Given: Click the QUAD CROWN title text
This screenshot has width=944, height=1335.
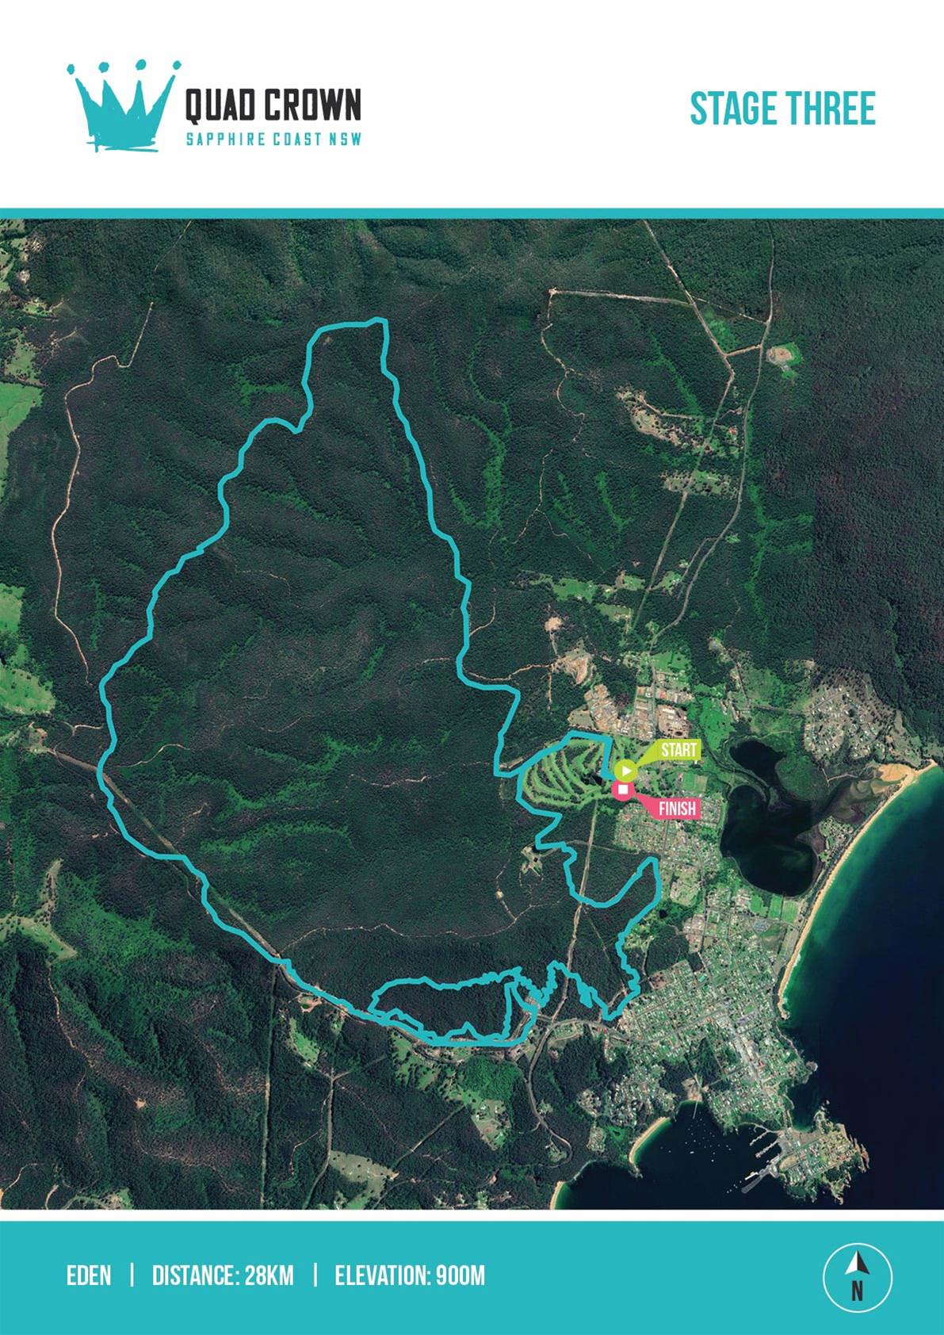Looking at the screenshot, I should (273, 105).
